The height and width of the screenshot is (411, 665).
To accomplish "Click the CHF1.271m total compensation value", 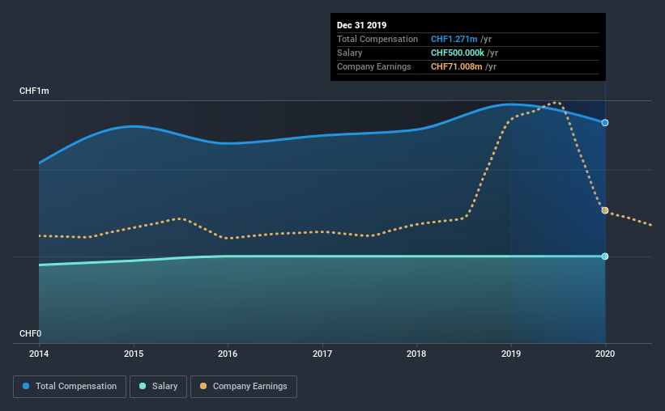I will coord(454,39).
